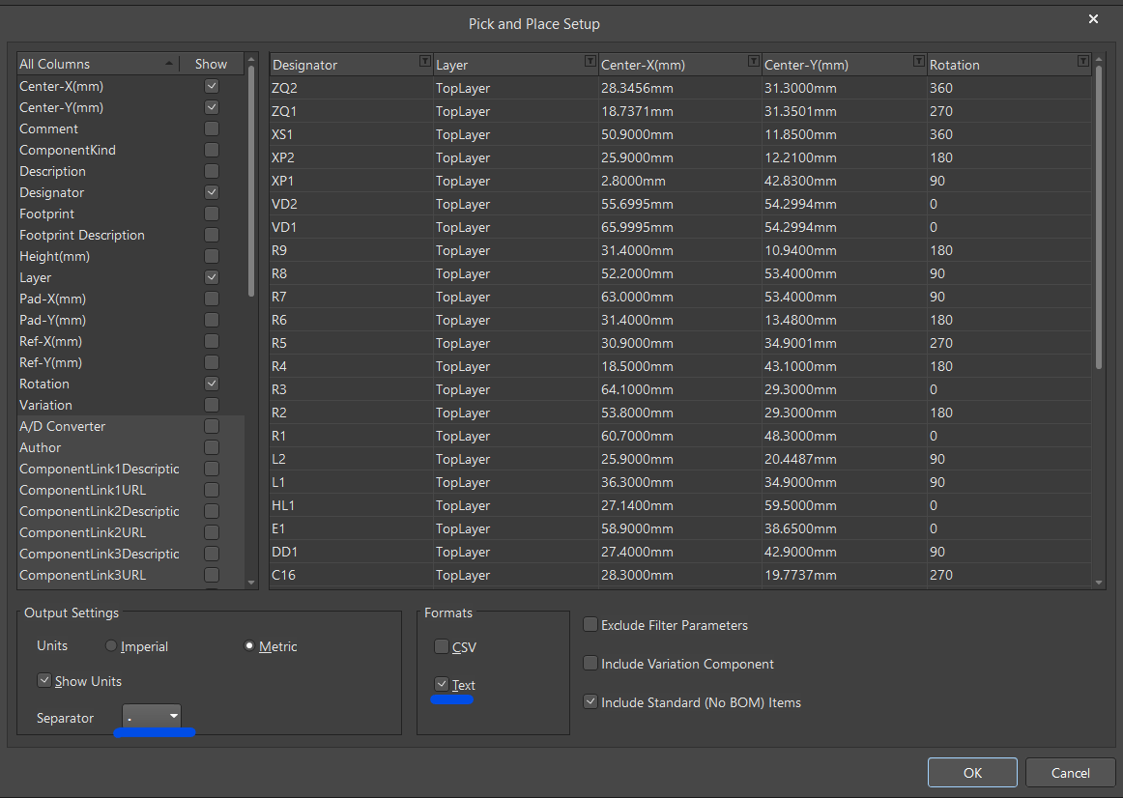
Task: Open filter icon on Designator column
Action: [424, 62]
